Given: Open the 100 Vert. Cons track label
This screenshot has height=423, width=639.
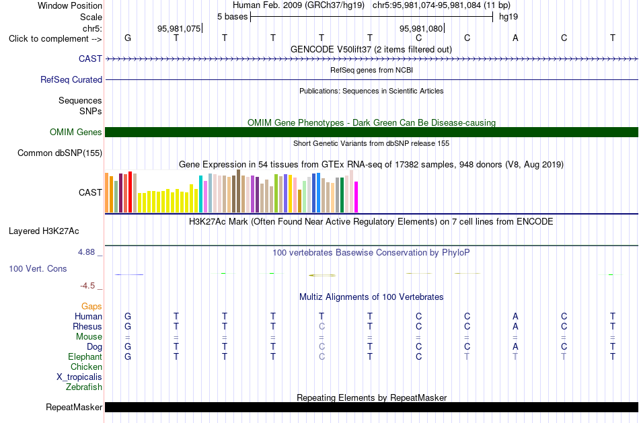Looking at the screenshot, I should coord(38,268).
